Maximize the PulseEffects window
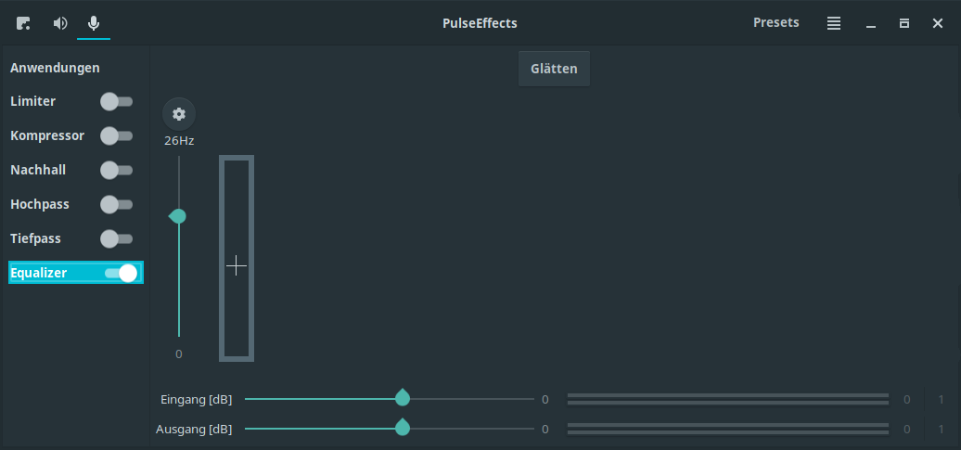Viewport: 961px width, 450px height. tap(904, 23)
